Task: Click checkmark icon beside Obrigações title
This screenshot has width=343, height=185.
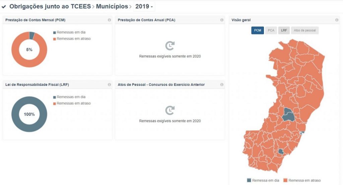Action: pos(4,7)
